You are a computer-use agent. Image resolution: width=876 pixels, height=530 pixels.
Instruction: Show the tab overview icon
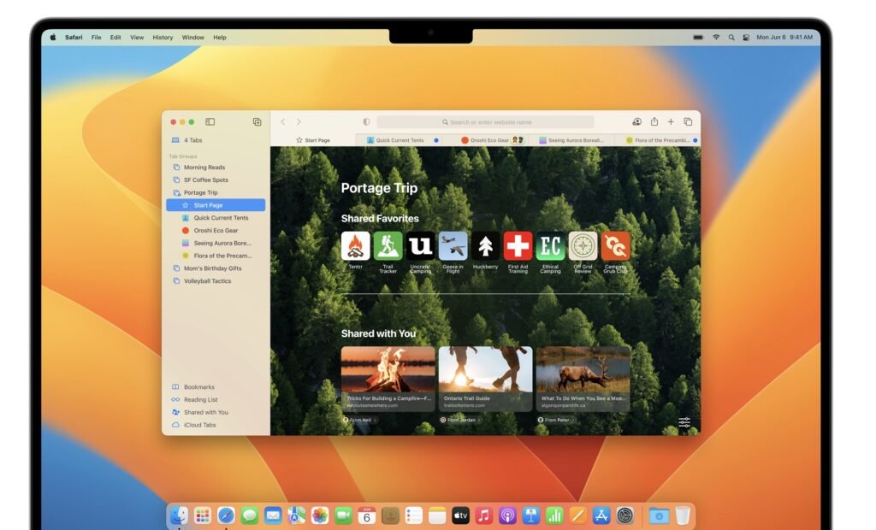click(x=689, y=121)
